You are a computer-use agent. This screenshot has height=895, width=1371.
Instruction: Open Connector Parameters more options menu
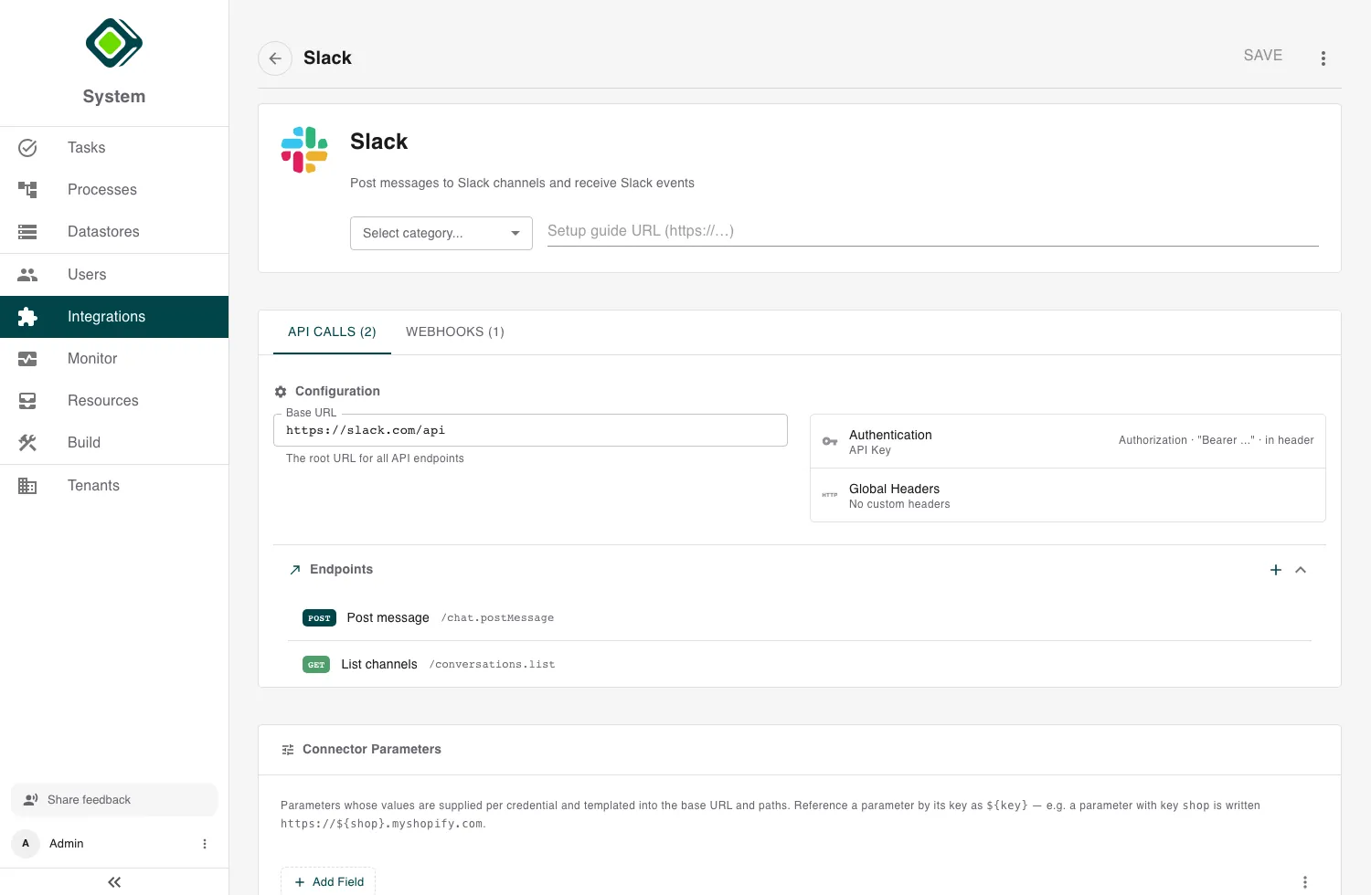tap(1305, 882)
